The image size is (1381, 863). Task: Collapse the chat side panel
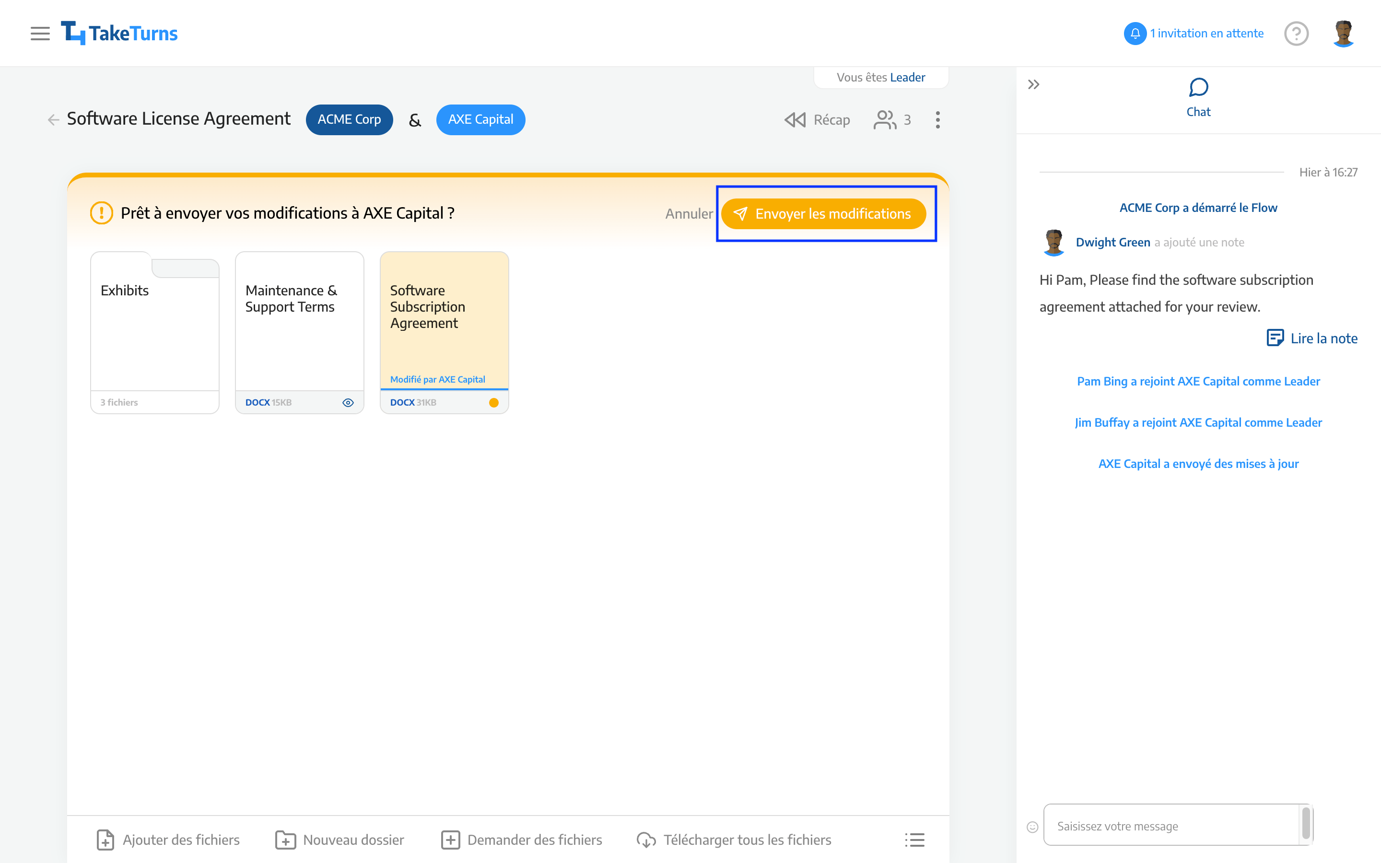(x=1033, y=84)
